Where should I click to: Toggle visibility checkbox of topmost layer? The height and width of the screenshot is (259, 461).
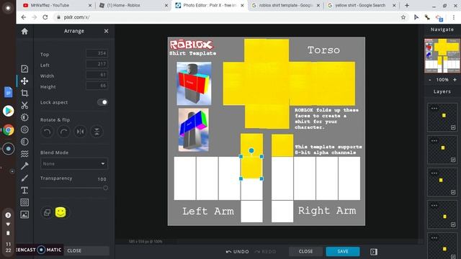pos(453,127)
